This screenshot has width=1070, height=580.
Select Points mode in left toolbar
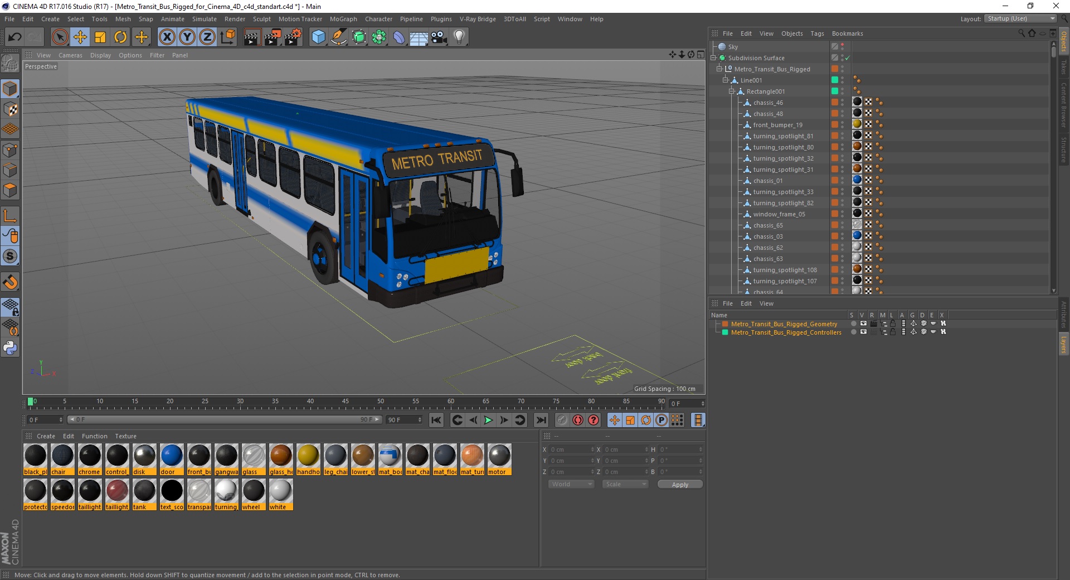pyautogui.click(x=10, y=150)
